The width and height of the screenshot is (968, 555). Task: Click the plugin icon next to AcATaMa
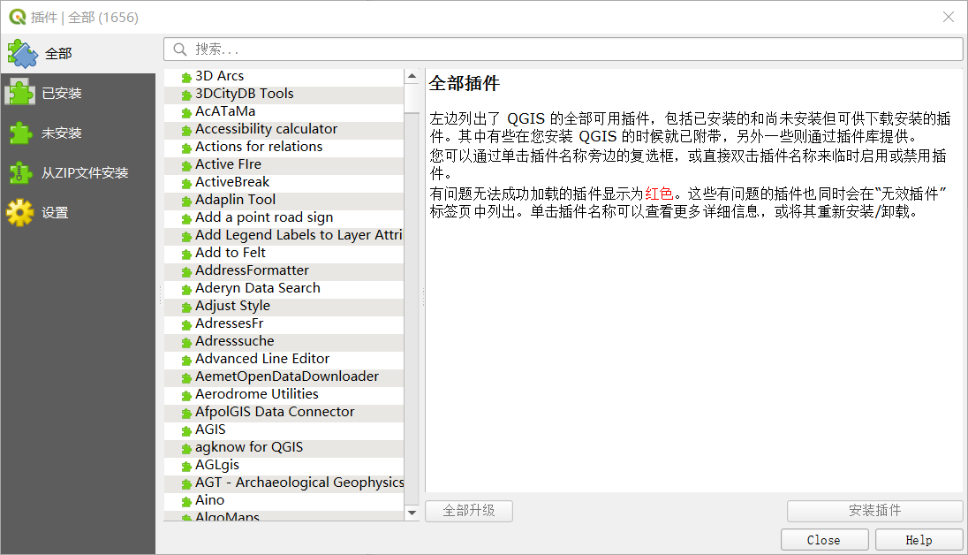(x=186, y=112)
